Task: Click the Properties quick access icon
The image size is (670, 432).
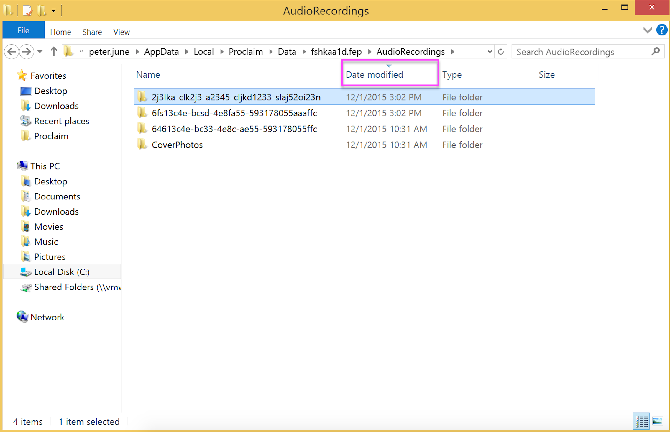Action: (27, 11)
